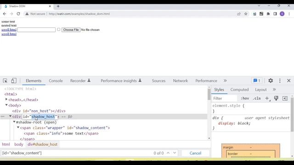The image size is (294, 165).
Task: Click the text input on the page
Action: pos(36,30)
